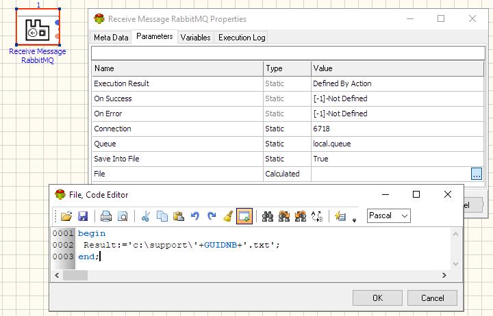Click the Code Editor window app icon
This screenshot has height=316, width=493.
pos(60,194)
